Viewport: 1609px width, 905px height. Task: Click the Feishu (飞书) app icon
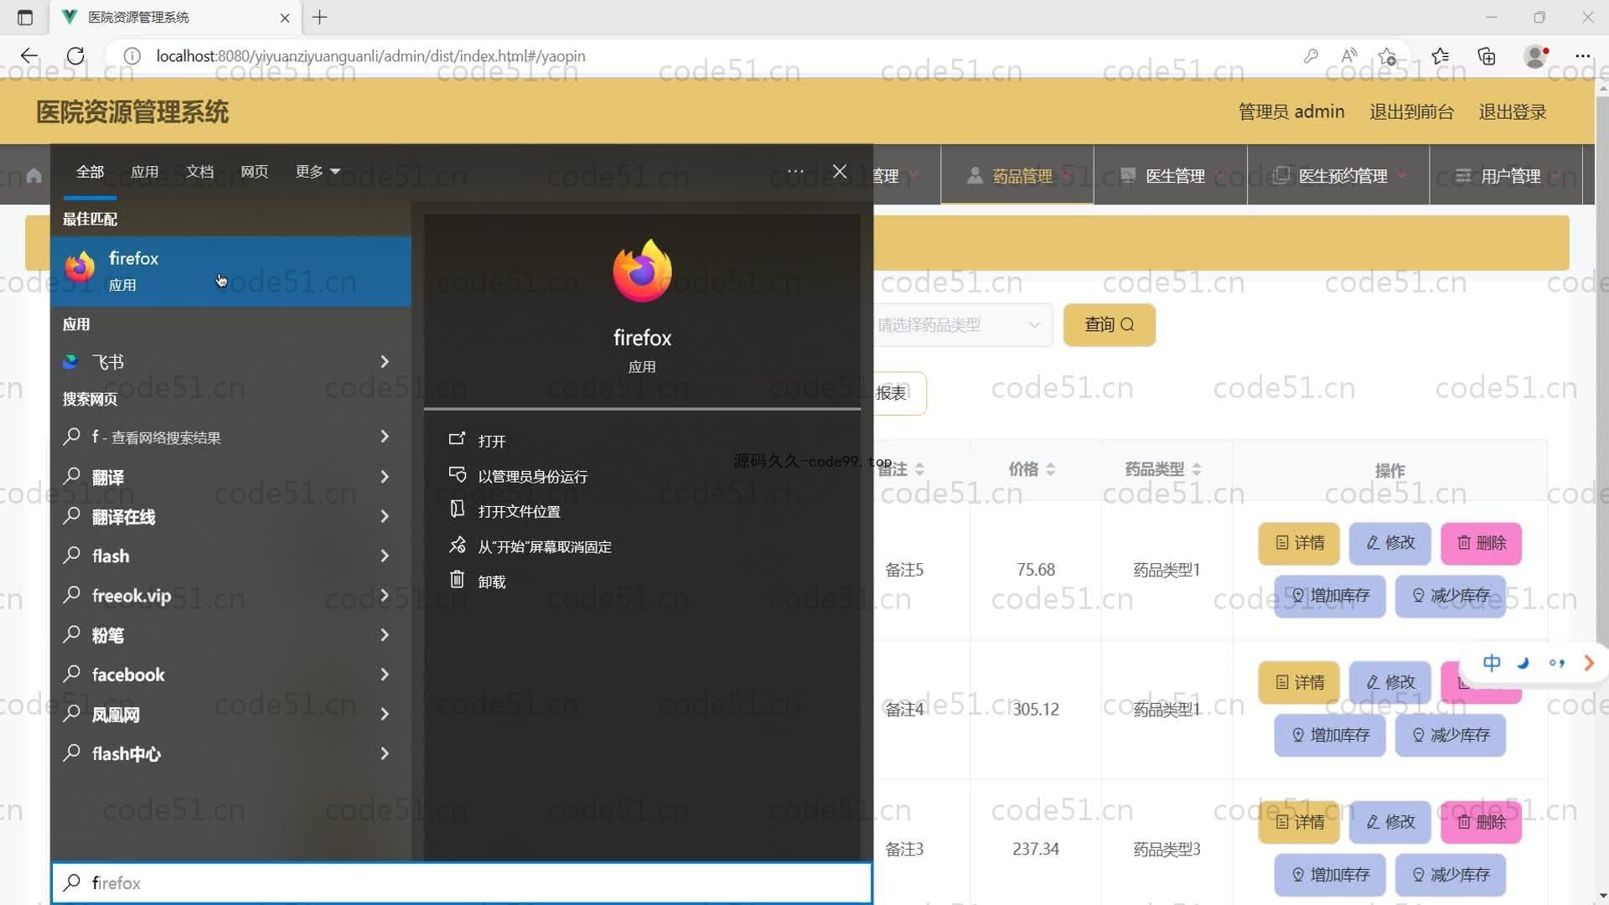[71, 362]
